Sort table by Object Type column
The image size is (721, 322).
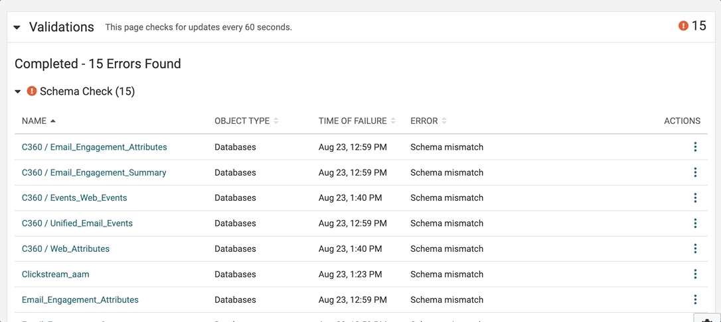(246, 121)
